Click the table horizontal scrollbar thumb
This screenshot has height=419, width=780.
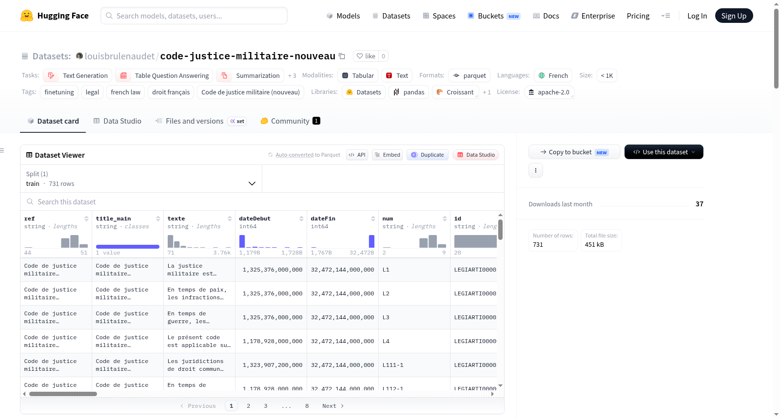tap(63, 394)
